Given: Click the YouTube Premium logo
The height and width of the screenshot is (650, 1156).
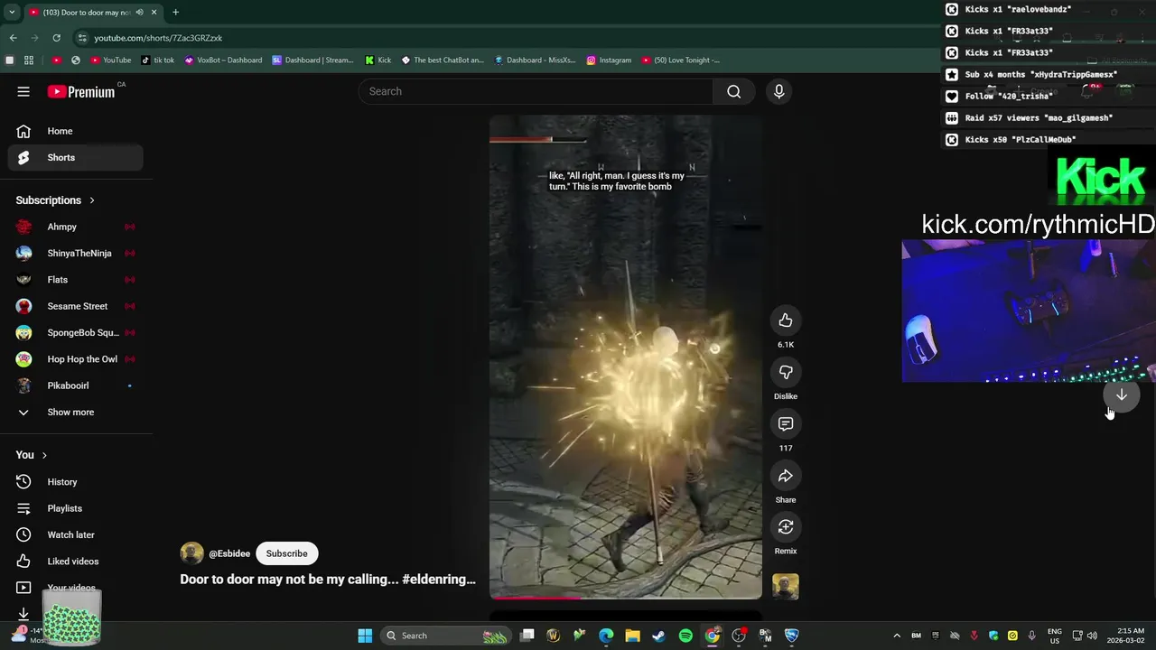Looking at the screenshot, I should [x=81, y=91].
